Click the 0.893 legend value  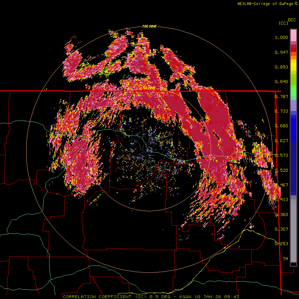pyautogui.click(x=281, y=67)
